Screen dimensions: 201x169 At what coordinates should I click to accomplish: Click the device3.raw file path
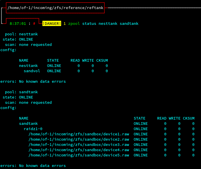[79, 145]
